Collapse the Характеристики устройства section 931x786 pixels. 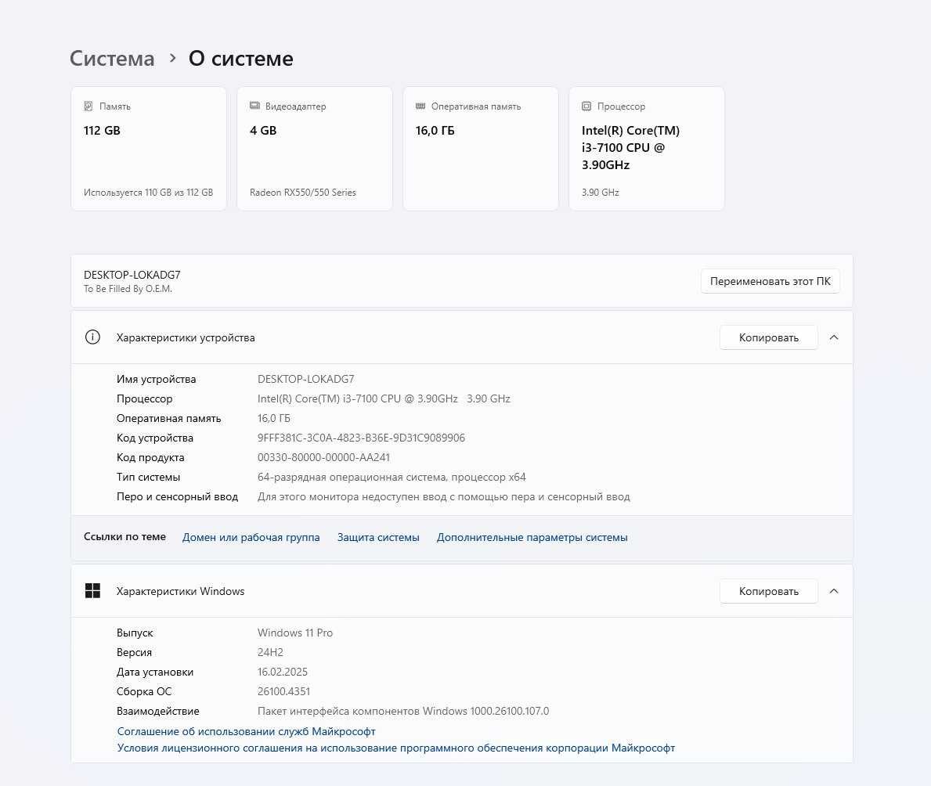pyautogui.click(x=834, y=337)
